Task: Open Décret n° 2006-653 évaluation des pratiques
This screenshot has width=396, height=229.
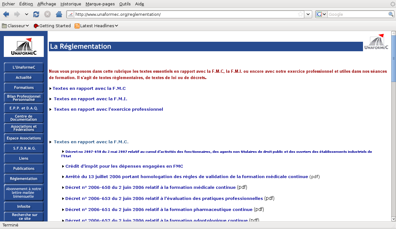Action: pos(164,199)
